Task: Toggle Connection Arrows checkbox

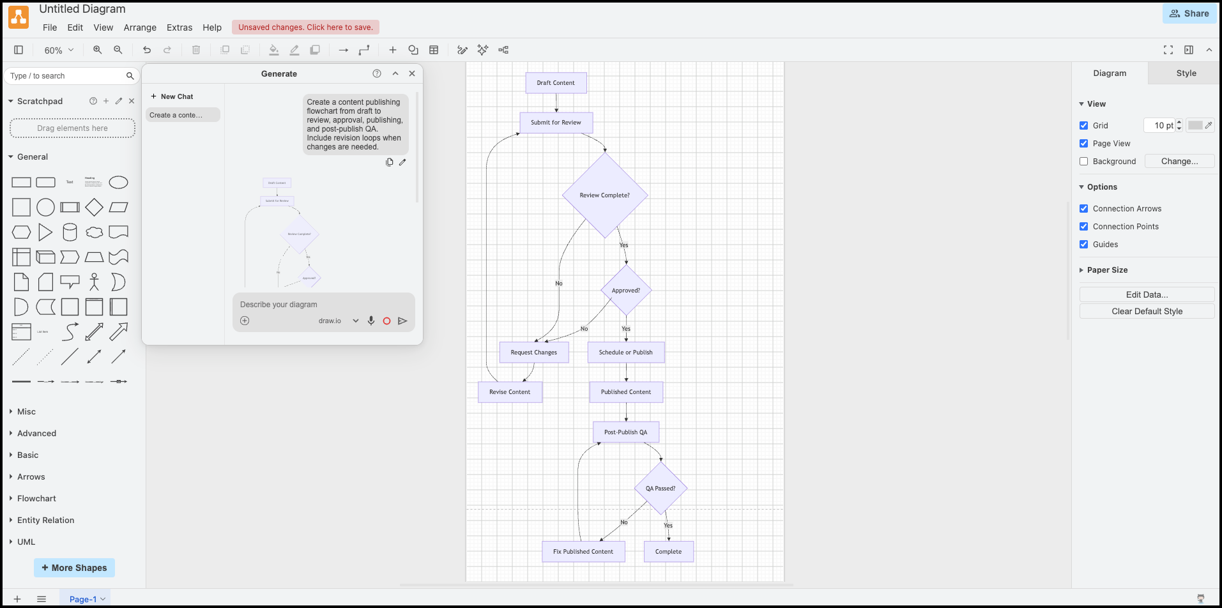Action: (1084, 209)
